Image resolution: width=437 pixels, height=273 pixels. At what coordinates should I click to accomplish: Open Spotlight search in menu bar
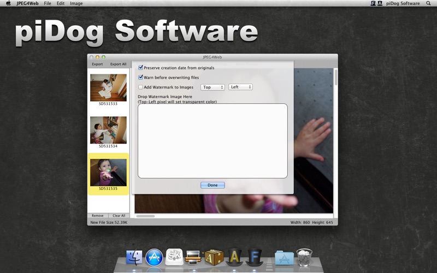click(428, 3)
